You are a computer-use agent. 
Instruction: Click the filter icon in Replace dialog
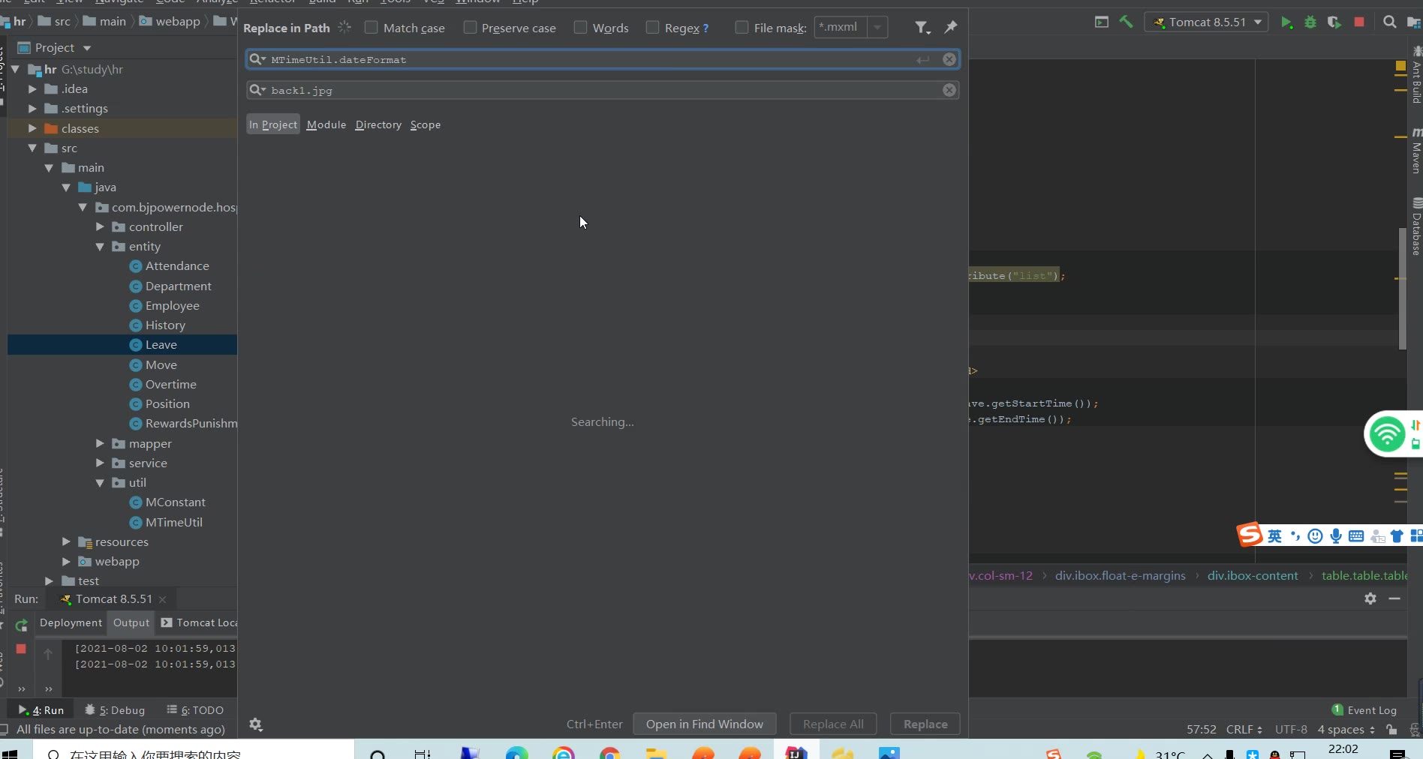[x=922, y=28]
